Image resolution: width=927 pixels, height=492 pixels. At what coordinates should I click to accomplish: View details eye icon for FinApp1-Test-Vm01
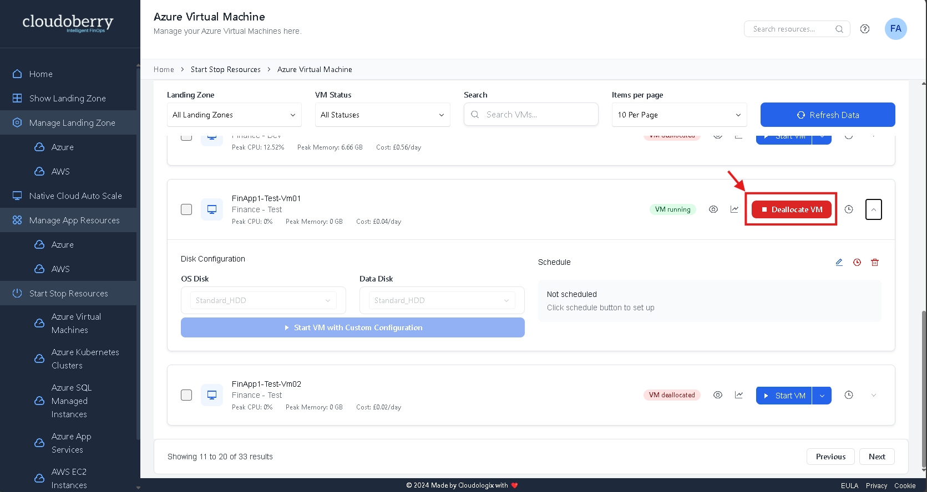point(713,209)
